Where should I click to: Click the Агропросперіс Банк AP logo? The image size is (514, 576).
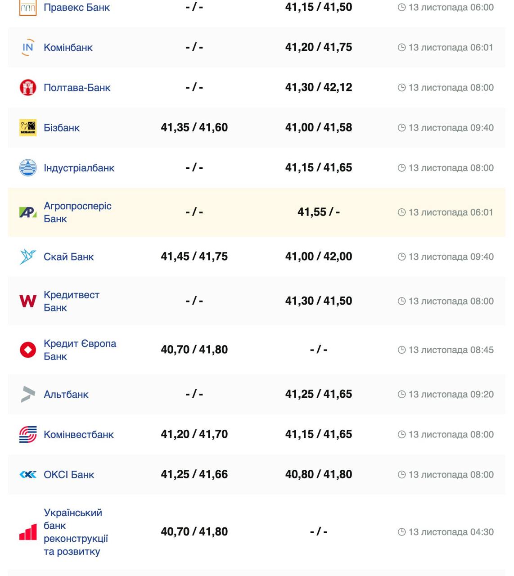click(x=28, y=212)
